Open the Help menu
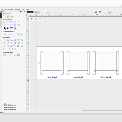This screenshot has width=122, height=122. pyautogui.click(x=27, y=9)
